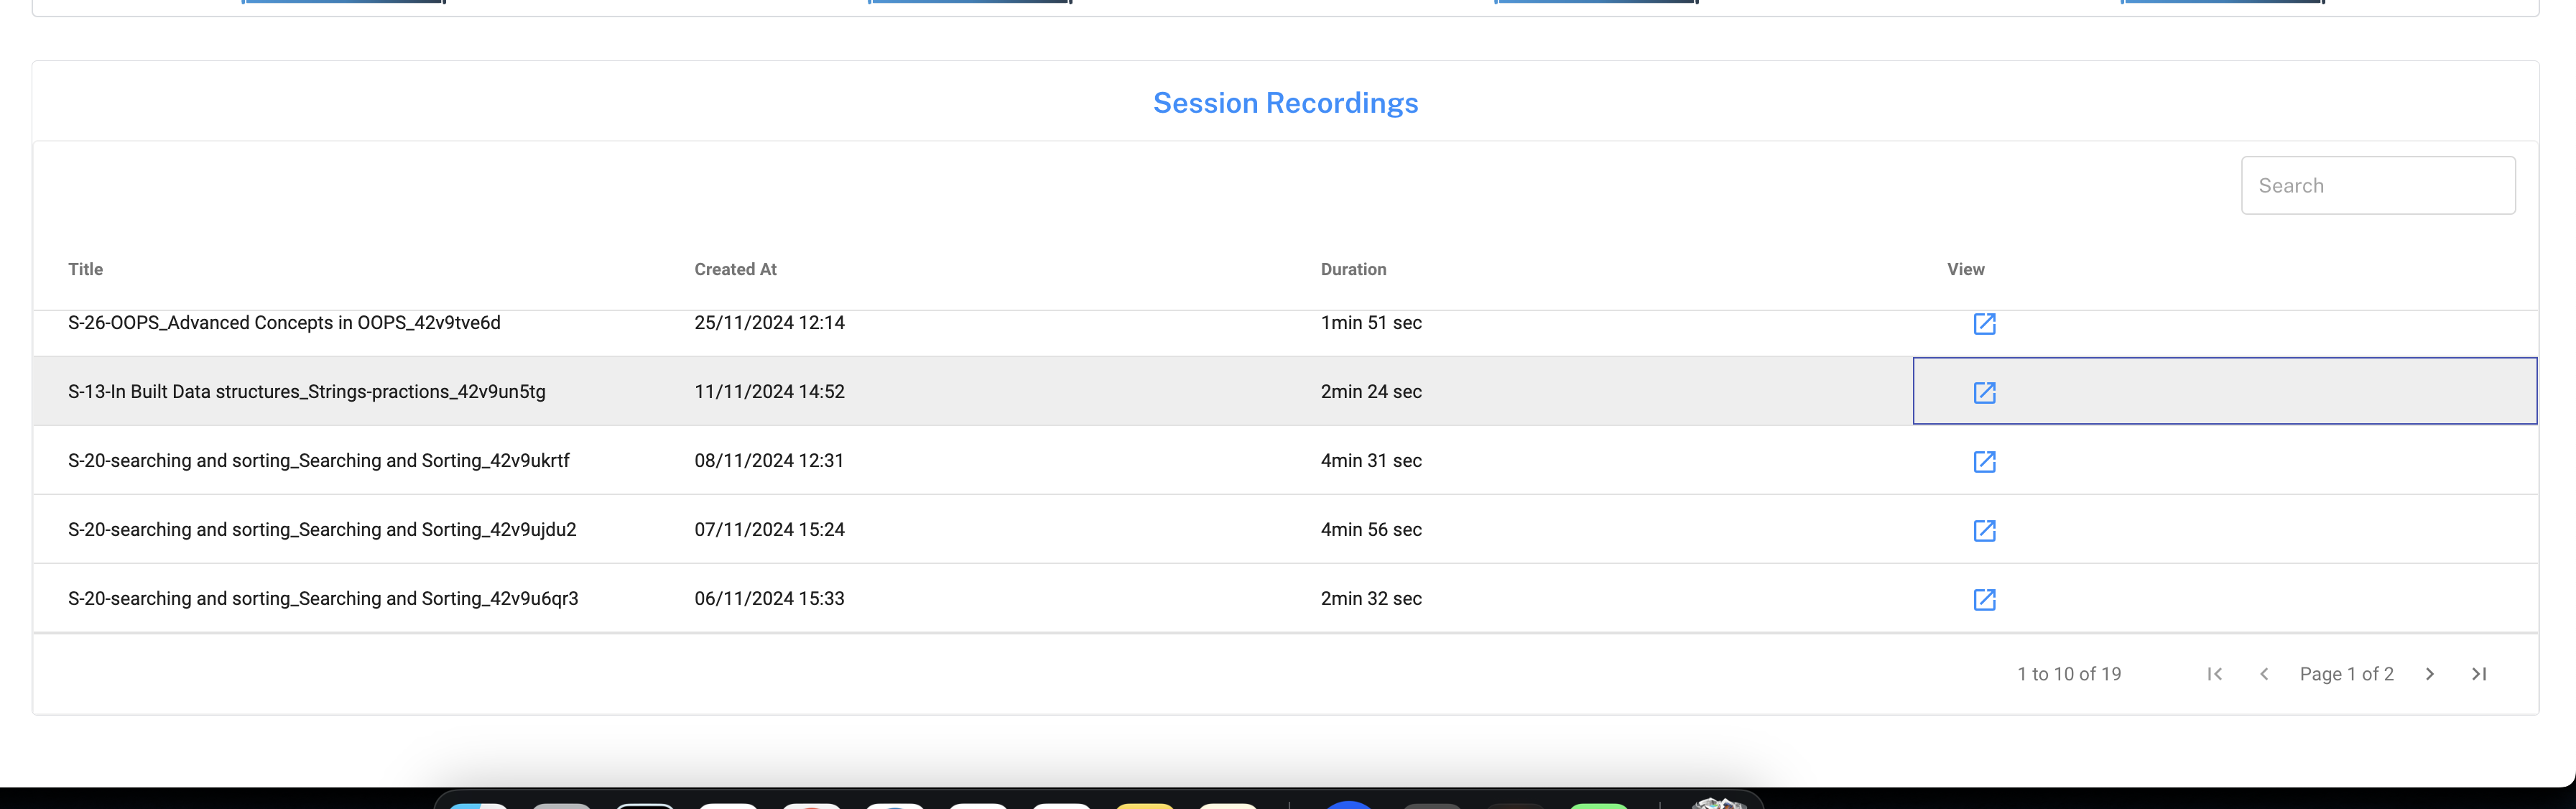
Task: Click the 4min 56 sec duration cell
Action: (1371, 530)
